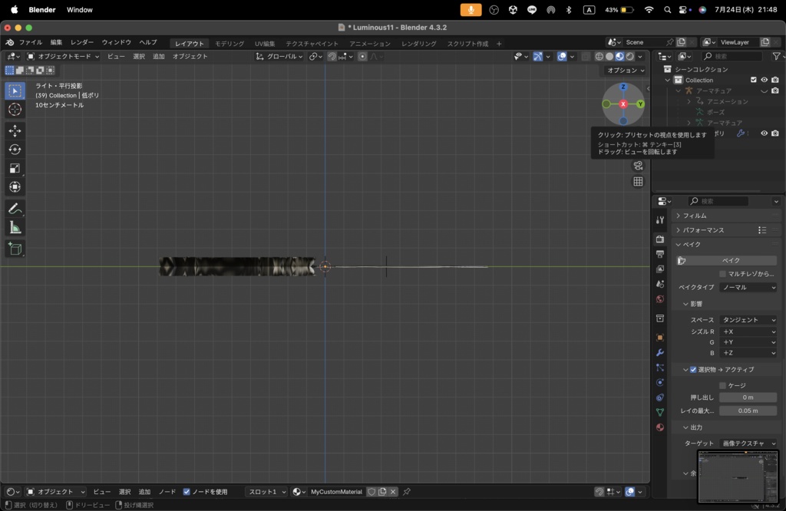The image size is (786, 511).
Task: Click the green Y axis on navigation gizmo
Action: point(640,104)
